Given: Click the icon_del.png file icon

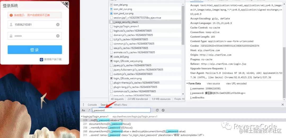Looking at the screenshot, I should click(111, 5).
